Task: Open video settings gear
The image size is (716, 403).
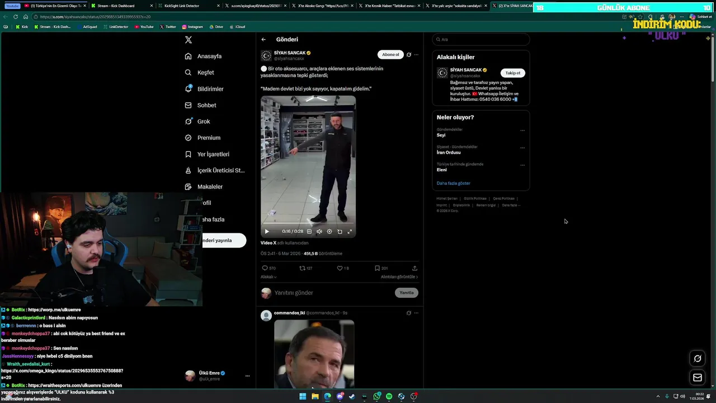Action: click(329, 231)
